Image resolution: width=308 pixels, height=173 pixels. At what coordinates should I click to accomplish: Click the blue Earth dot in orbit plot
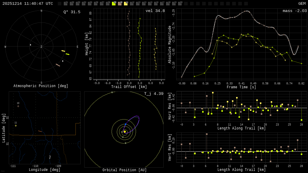pyautogui.click(x=125, y=124)
